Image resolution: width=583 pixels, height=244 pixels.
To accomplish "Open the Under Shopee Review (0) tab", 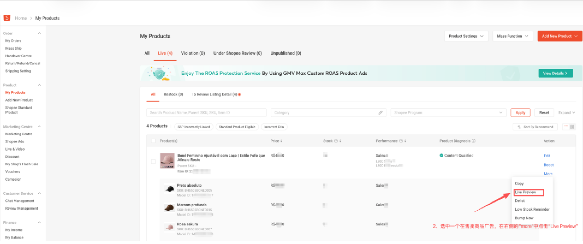I will tap(237, 53).
